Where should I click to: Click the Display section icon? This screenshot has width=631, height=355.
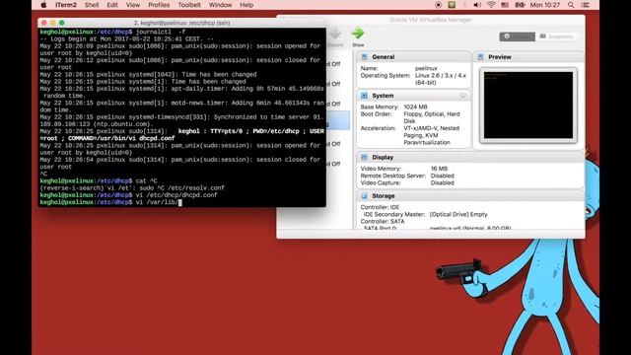tap(364, 157)
